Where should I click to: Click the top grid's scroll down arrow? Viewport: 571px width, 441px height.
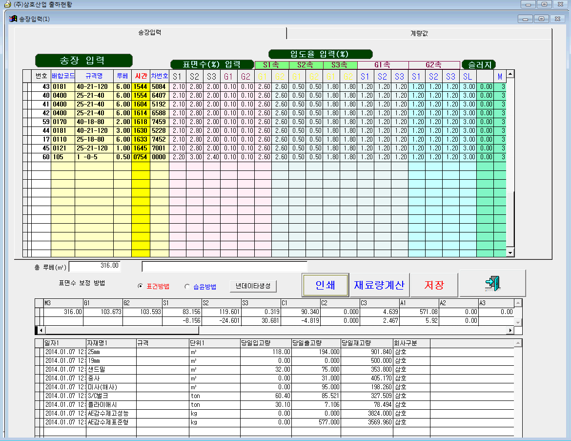click(x=510, y=252)
